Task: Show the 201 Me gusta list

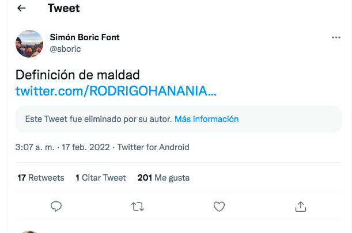Action: click(x=164, y=178)
